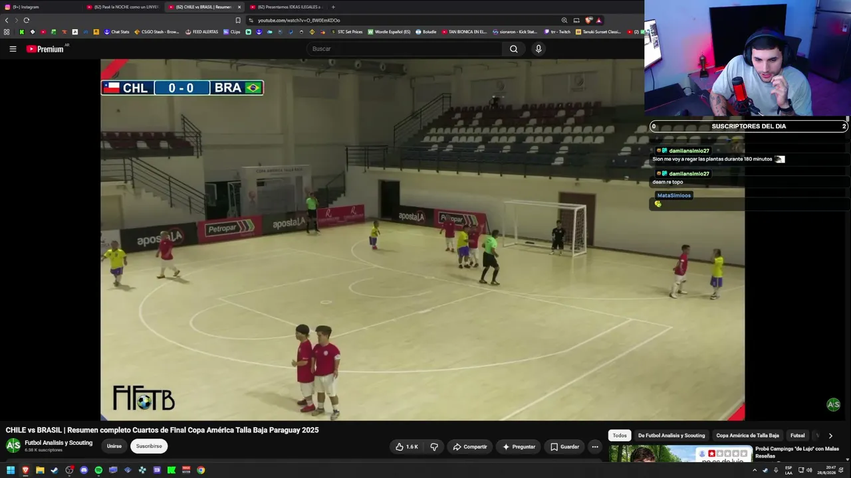Show more filter chips with right chevron
The height and width of the screenshot is (478, 851).
pos(830,436)
